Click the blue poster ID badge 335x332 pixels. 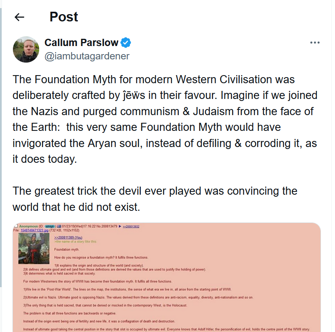pyautogui.click(x=50, y=226)
